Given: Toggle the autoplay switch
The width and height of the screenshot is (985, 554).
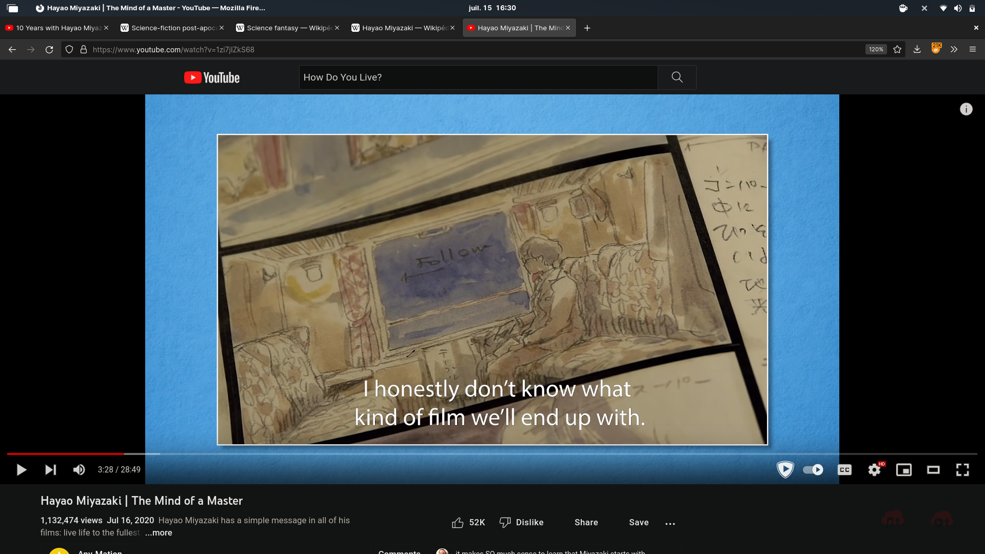Looking at the screenshot, I should pos(813,470).
